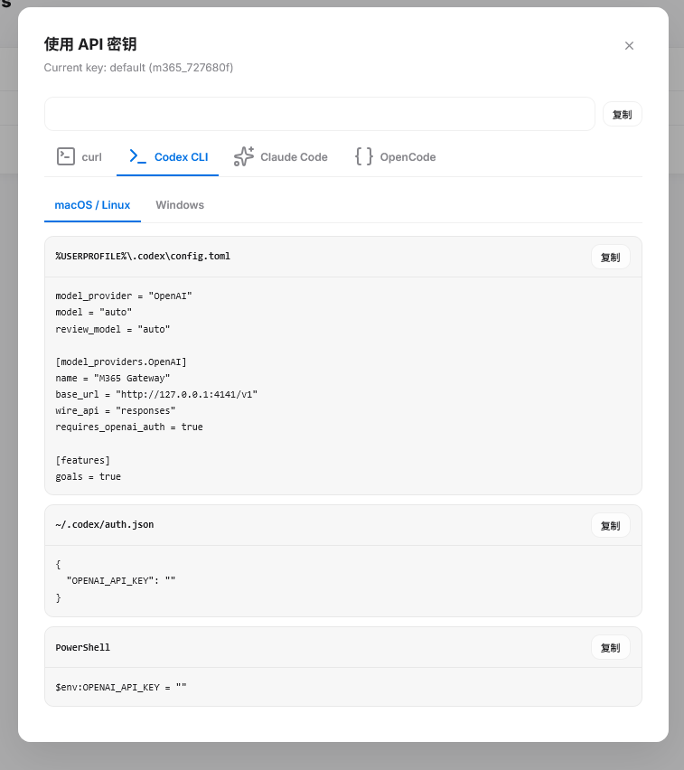The height and width of the screenshot is (770, 684).
Task: Copy the API key next to input field
Action: pyautogui.click(x=623, y=115)
